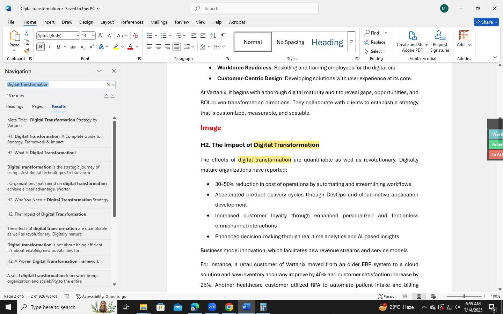Viewport: 503px width, 314px height.
Task: Toggle Italic formatting
Action: tap(50, 47)
